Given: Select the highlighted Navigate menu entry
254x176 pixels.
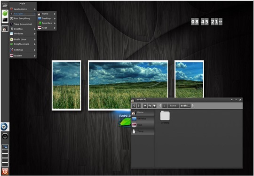Looking at the screenshot, I should click(x=23, y=14).
